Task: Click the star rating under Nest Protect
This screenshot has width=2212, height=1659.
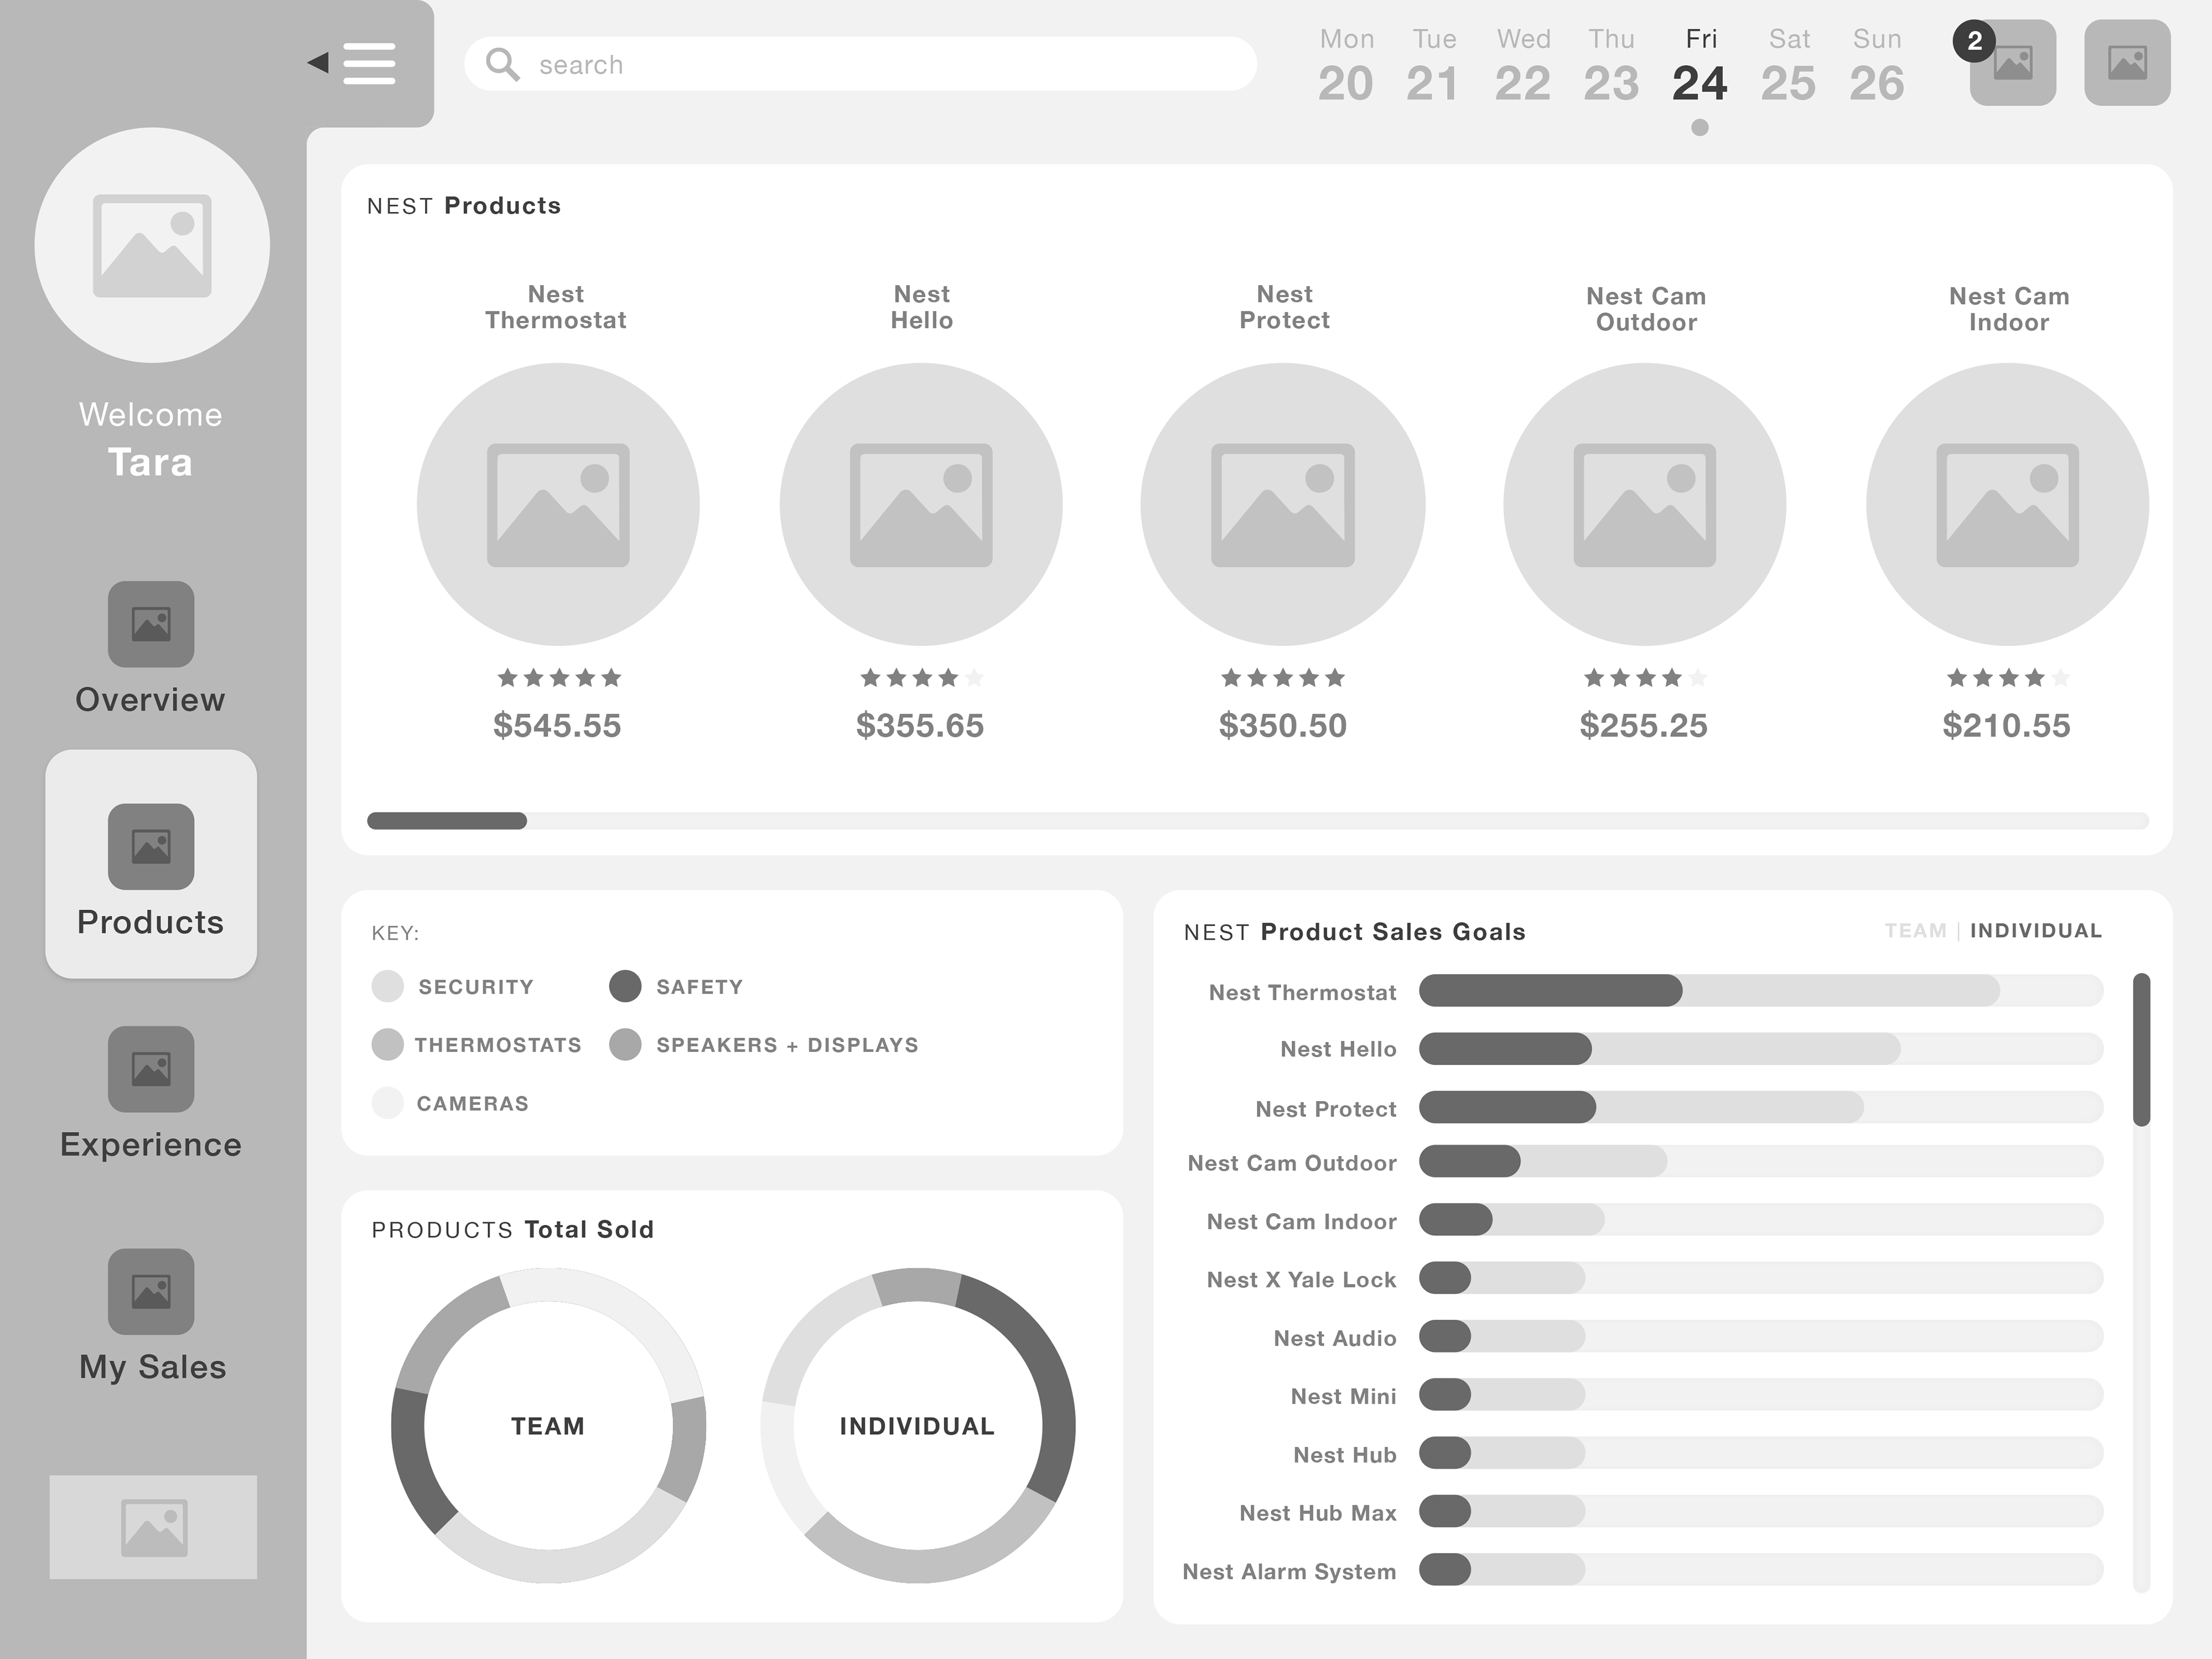Action: (x=1283, y=678)
